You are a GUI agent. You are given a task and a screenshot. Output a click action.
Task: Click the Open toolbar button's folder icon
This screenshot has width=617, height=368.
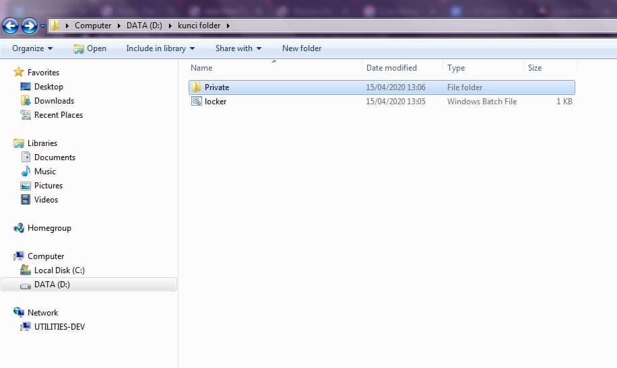click(x=79, y=48)
